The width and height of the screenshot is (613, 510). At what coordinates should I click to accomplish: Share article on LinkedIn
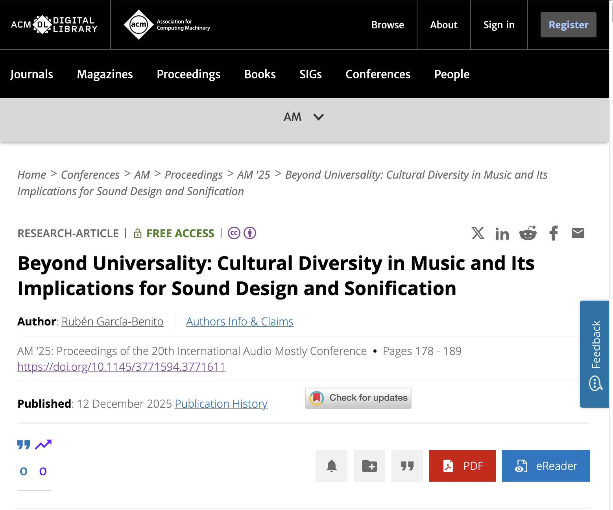pyautogui.click(x=502, y=234)
